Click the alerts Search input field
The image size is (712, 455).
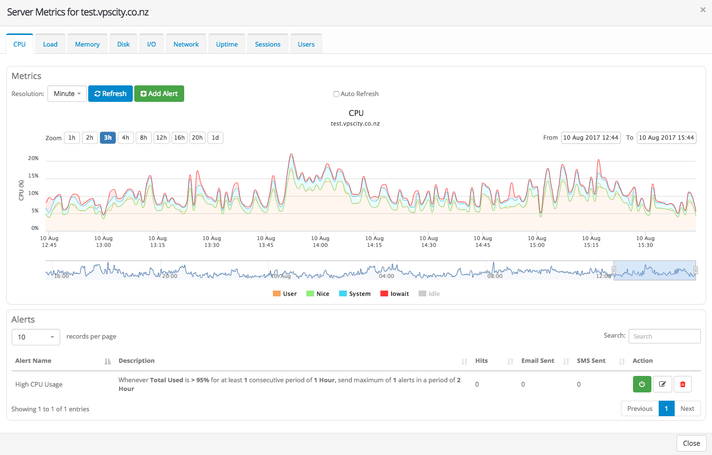(664, 336)
